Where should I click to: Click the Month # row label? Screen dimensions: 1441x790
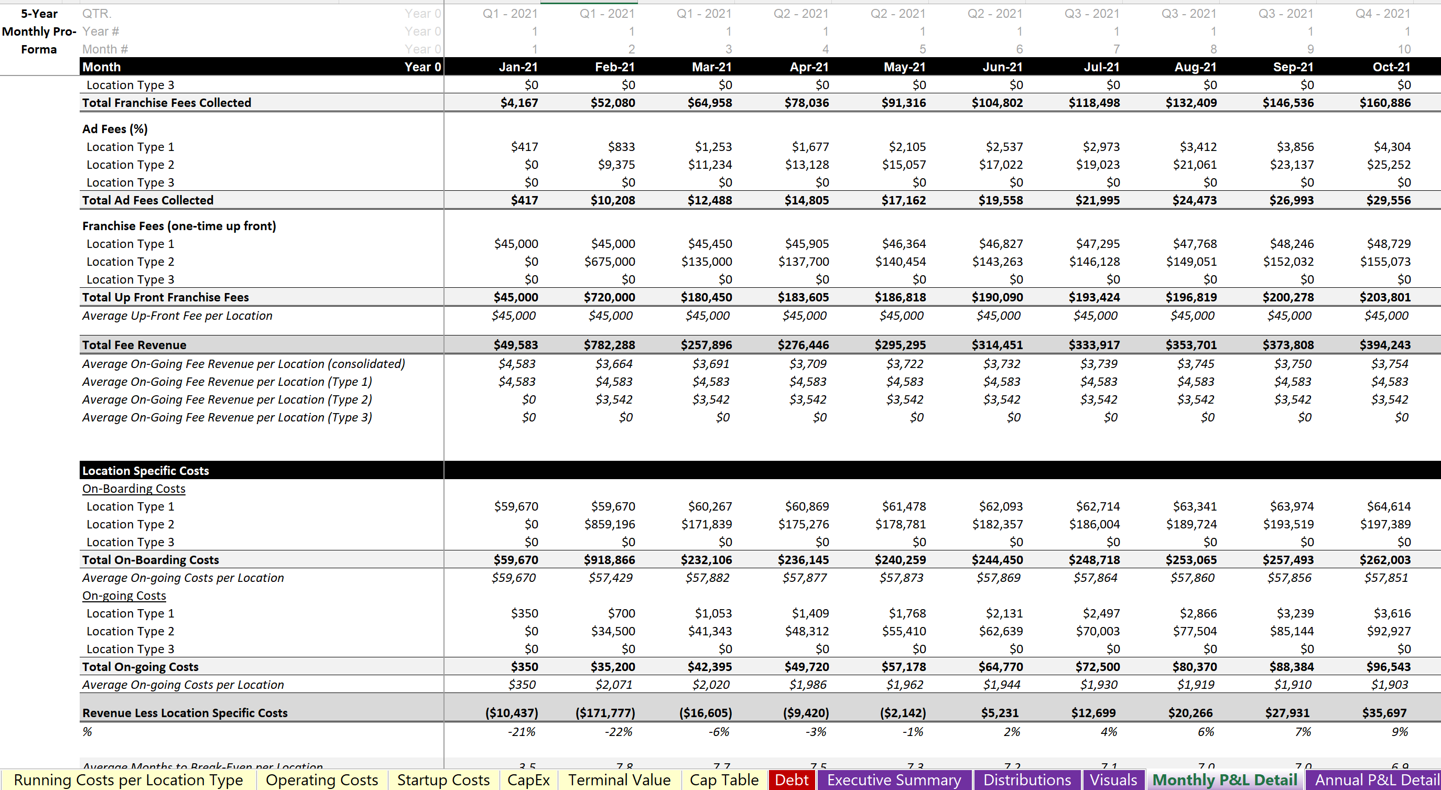105,49
